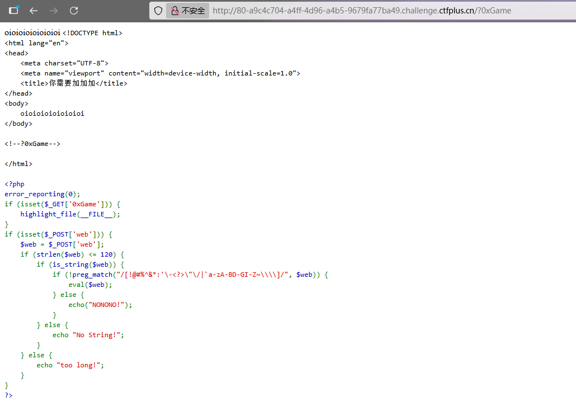Open the 不安全 site security label
This screenshot has height=416, width=576.
(193, 11)
